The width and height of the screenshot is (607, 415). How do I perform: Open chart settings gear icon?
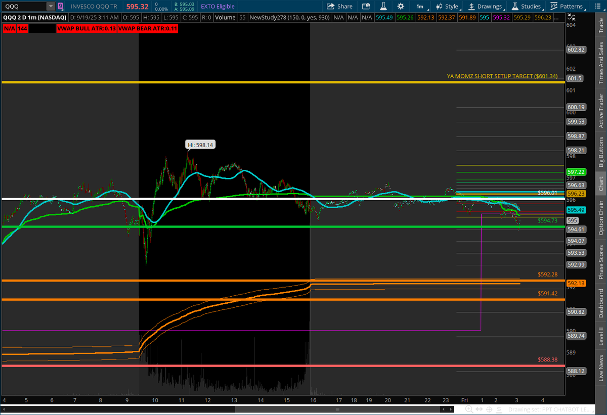401,7
